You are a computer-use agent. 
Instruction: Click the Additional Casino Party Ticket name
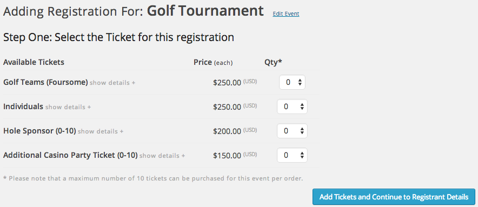(x=70, y=155)
